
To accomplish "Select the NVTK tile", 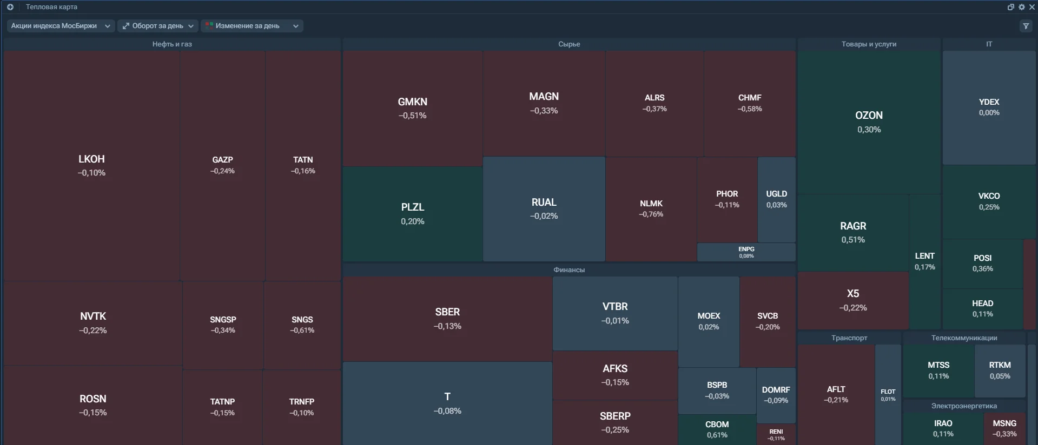I will [x=93, y=323].
